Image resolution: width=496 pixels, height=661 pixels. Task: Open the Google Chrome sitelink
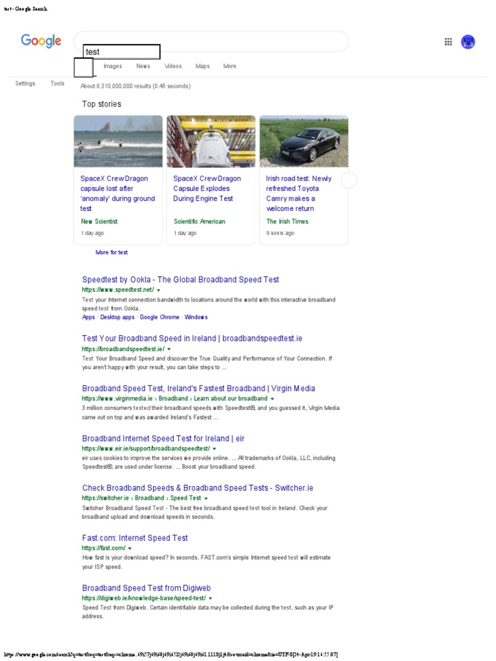click(160, 317)
